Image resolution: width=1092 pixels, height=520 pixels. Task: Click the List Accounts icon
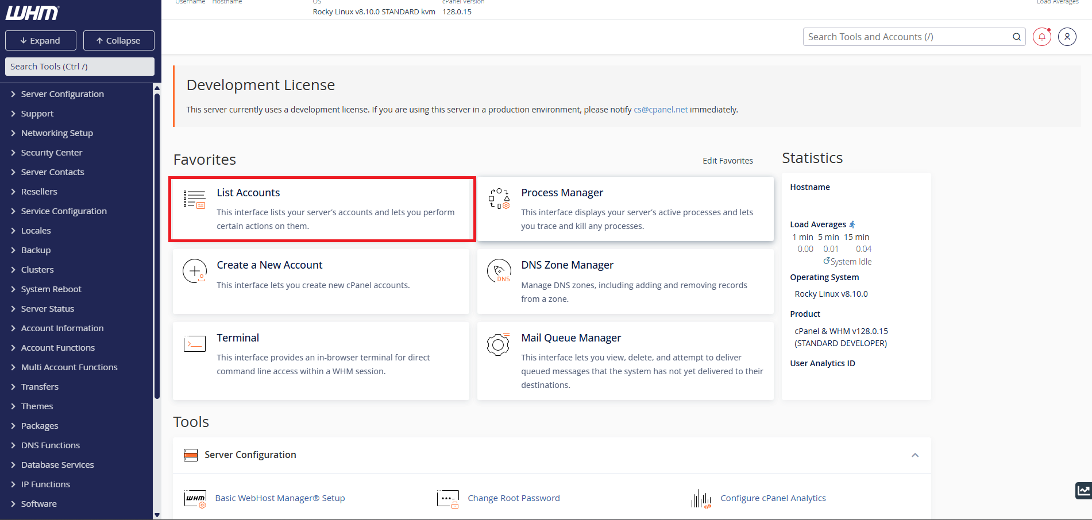(x=194, y=199)
